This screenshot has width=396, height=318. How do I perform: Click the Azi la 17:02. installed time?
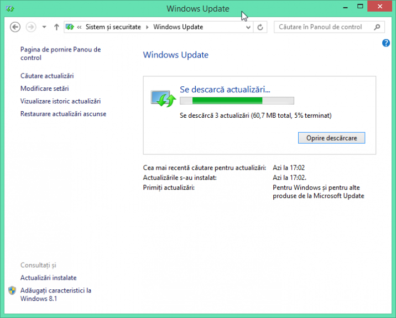click(289, 178)
